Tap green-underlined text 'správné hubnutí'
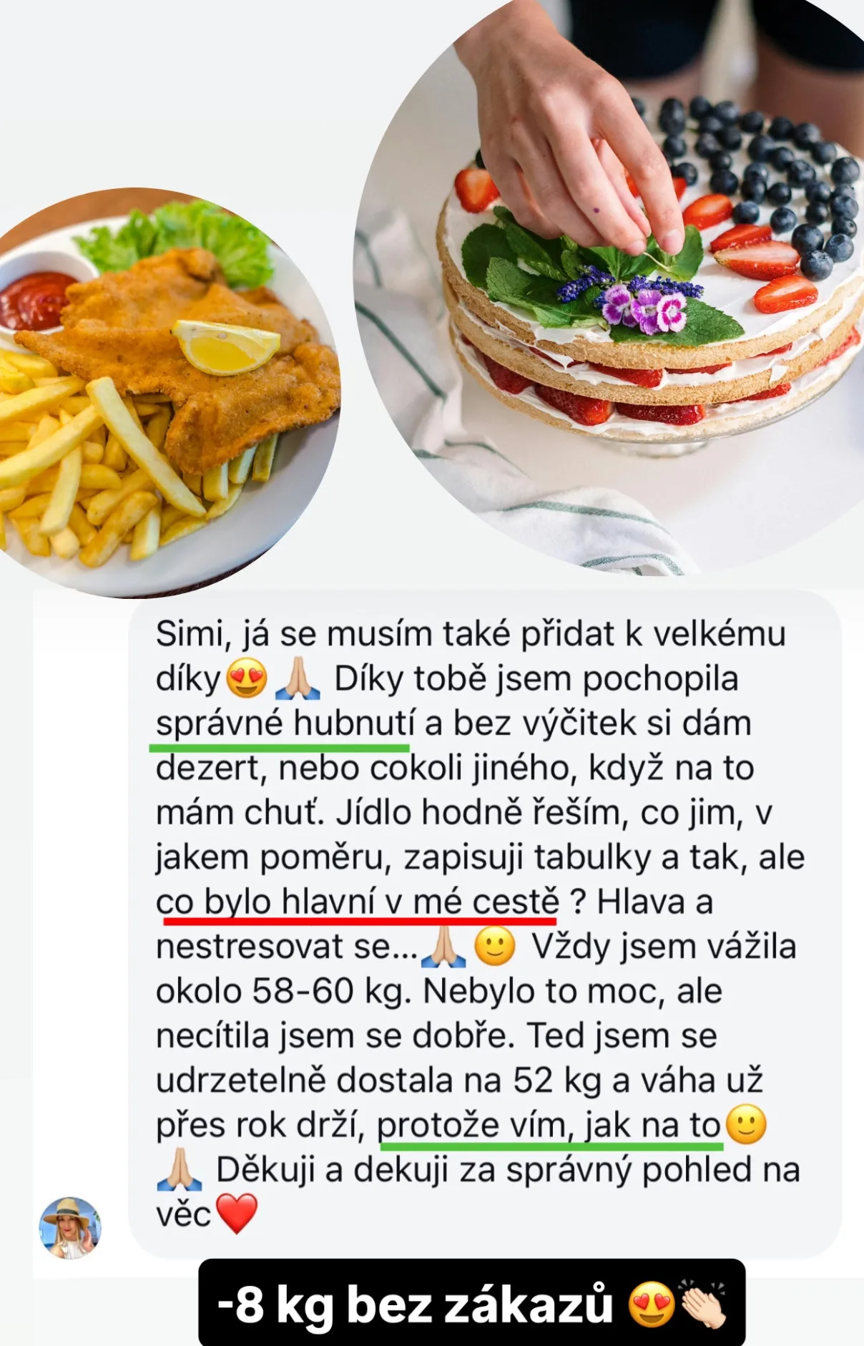Screen dimensions: 864x1346 [285, 723]
